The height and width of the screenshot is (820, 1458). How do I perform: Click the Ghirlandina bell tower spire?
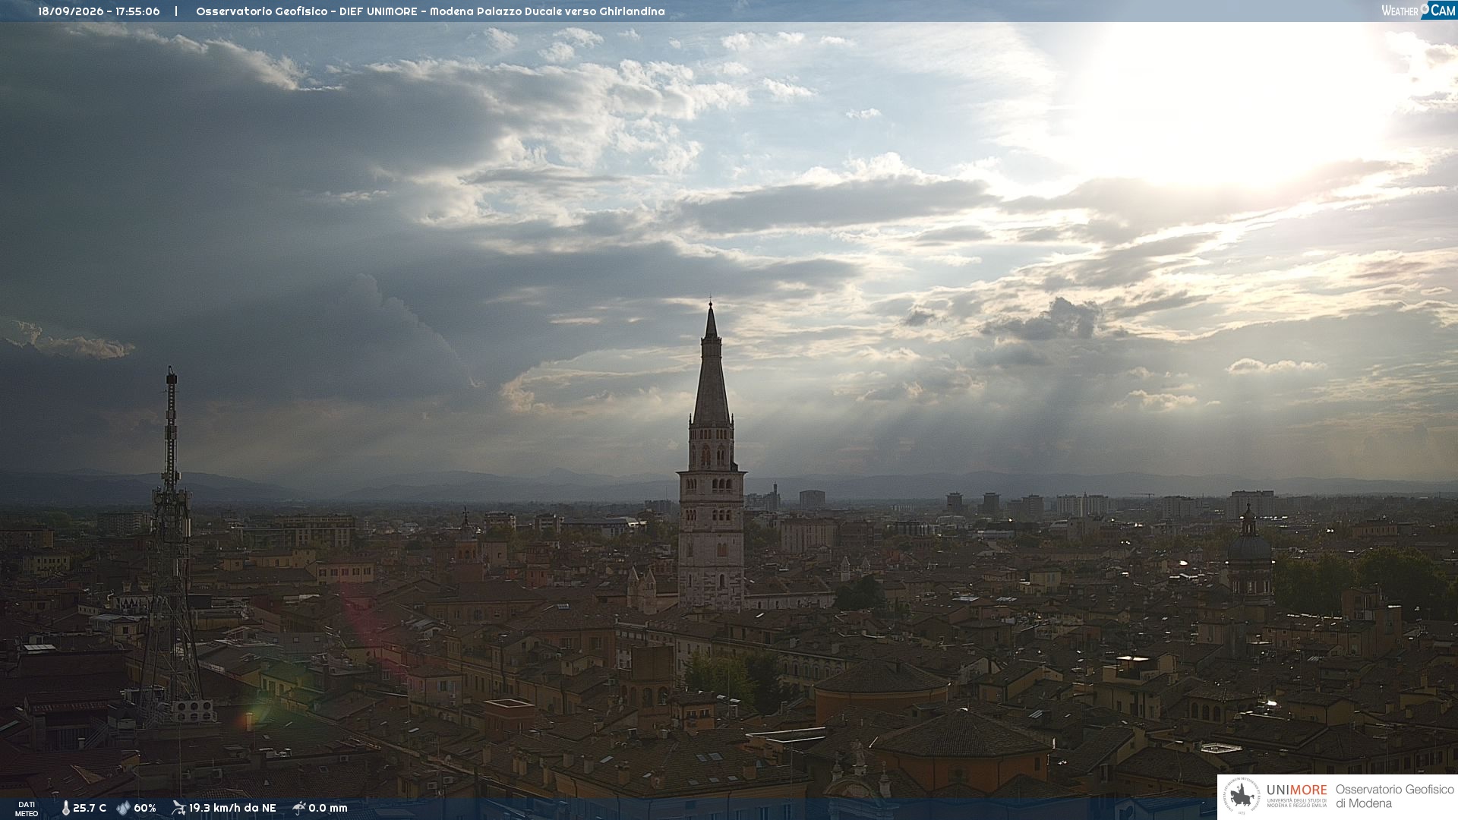pyautogui.click(x=711, y=364)
